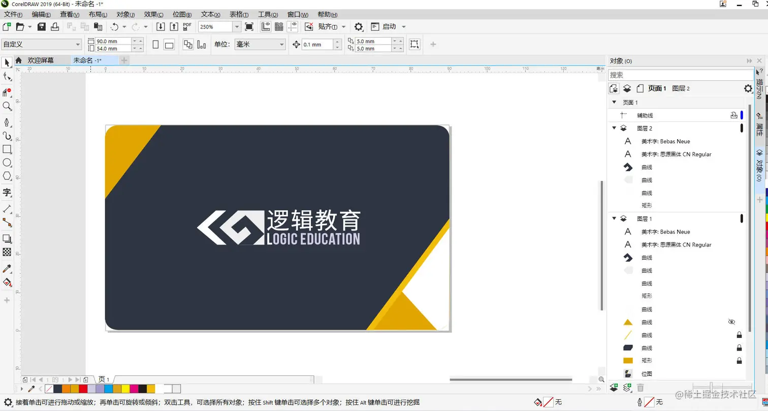Click the Export icon
The image size is (768, 411).
point(174,26)
